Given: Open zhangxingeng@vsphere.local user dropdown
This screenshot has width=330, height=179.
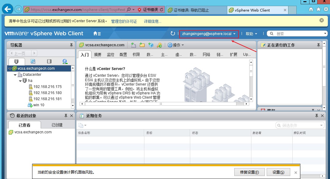Looking at the screenshot, I should click(209, 34).
